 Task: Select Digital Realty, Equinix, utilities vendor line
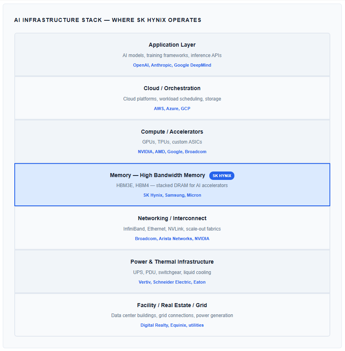(172, 325)
